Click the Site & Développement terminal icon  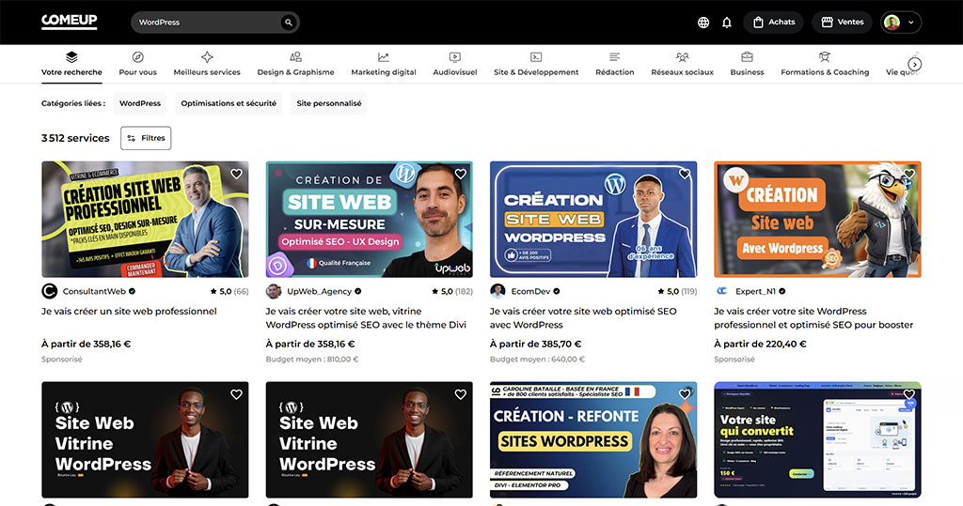click(536, 57)
